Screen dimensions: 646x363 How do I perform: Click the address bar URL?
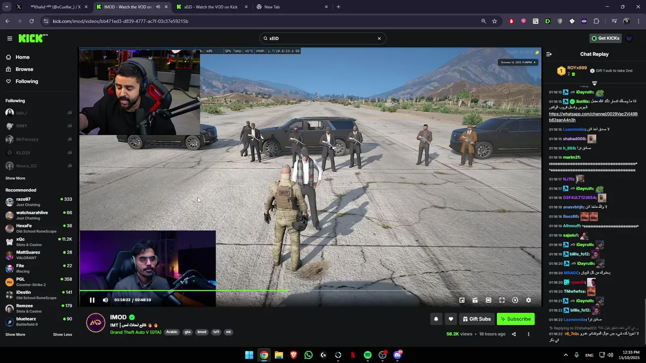pyautogui.click(x=121, y=21)
